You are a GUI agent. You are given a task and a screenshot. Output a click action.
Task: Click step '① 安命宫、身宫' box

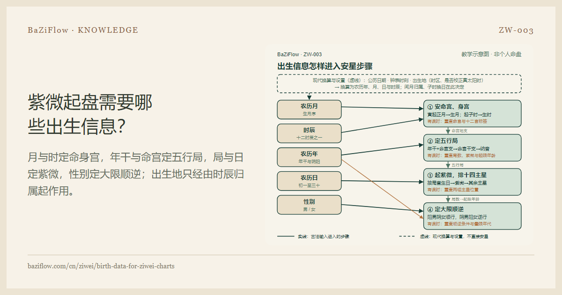(x=472, y=113)
